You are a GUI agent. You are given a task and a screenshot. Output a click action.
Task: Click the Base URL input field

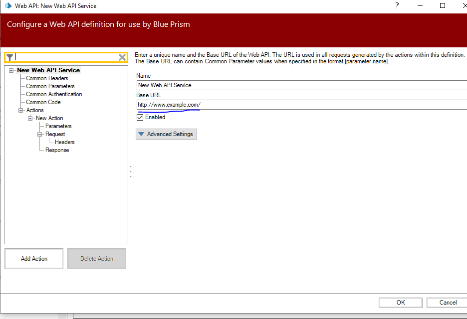[302, 105]
